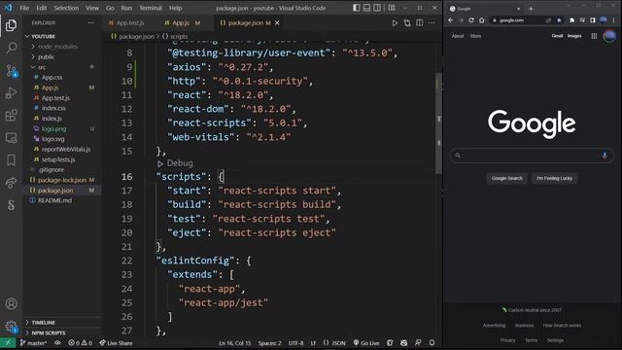
Task: Click Go Live in the status bar
Action: pyautogui.click(x=366, y=343)
